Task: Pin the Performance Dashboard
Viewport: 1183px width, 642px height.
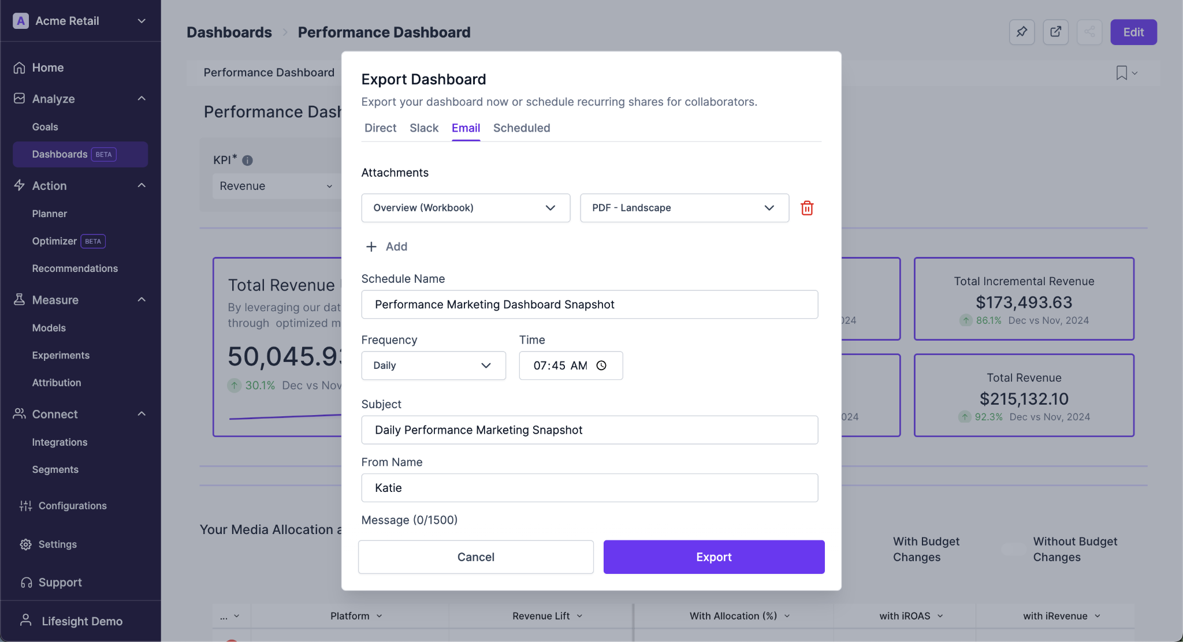Action: 1021,32
